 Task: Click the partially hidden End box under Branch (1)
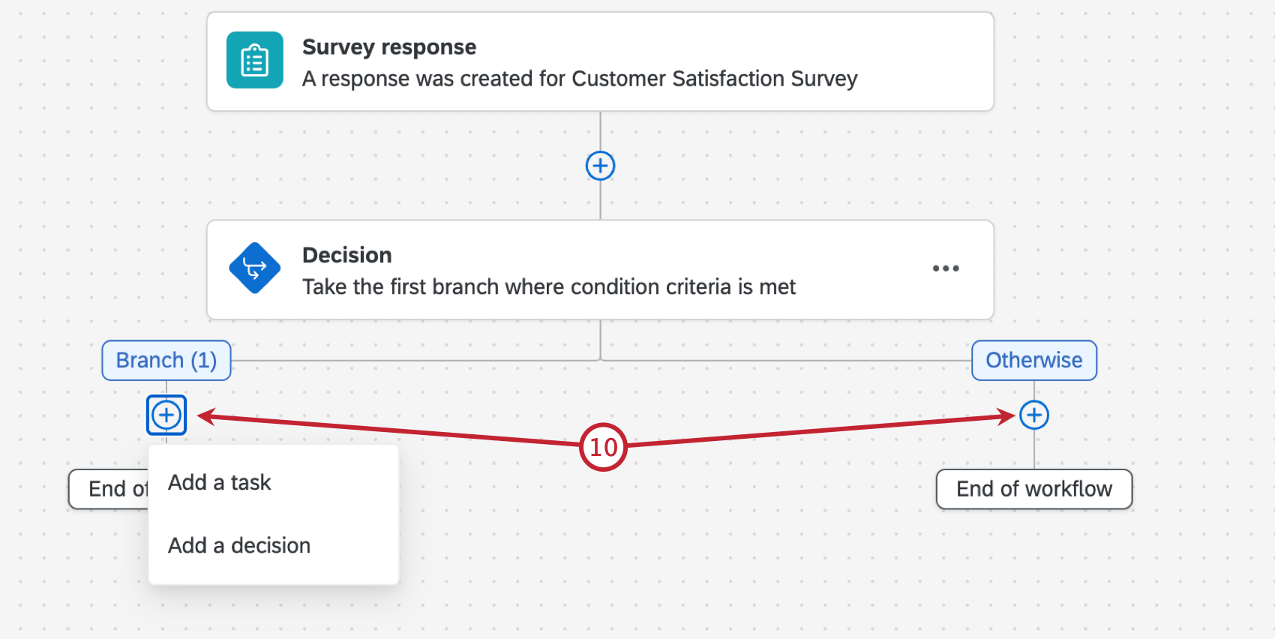coord(109,489)
